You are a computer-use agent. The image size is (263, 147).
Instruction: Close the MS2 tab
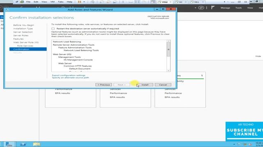tap(171, 2)
